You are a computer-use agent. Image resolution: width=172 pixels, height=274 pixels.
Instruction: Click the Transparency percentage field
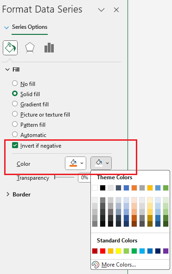(84, 177)
